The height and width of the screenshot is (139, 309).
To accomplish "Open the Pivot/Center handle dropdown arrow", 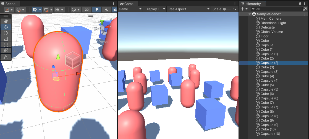I will click(12, 10).
